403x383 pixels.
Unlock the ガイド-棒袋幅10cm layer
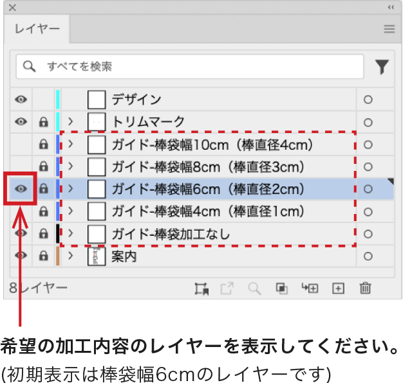point(43,144)
